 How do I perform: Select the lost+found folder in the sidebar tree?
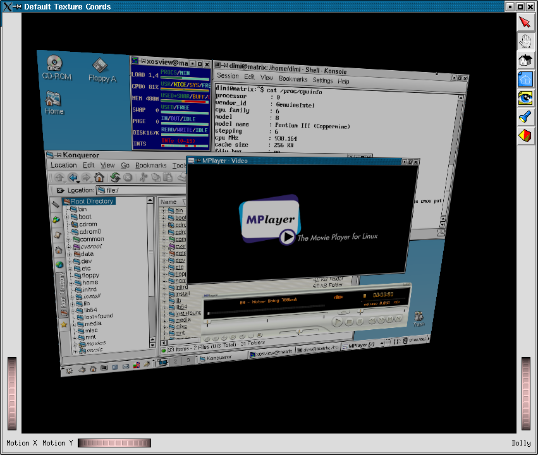click(x=95, y=317)
